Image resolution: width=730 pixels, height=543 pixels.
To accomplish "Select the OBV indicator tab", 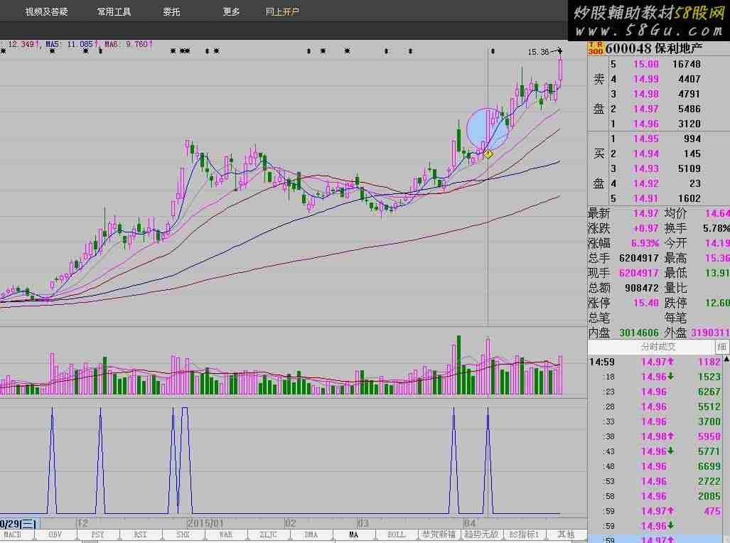I will [55, 534].
